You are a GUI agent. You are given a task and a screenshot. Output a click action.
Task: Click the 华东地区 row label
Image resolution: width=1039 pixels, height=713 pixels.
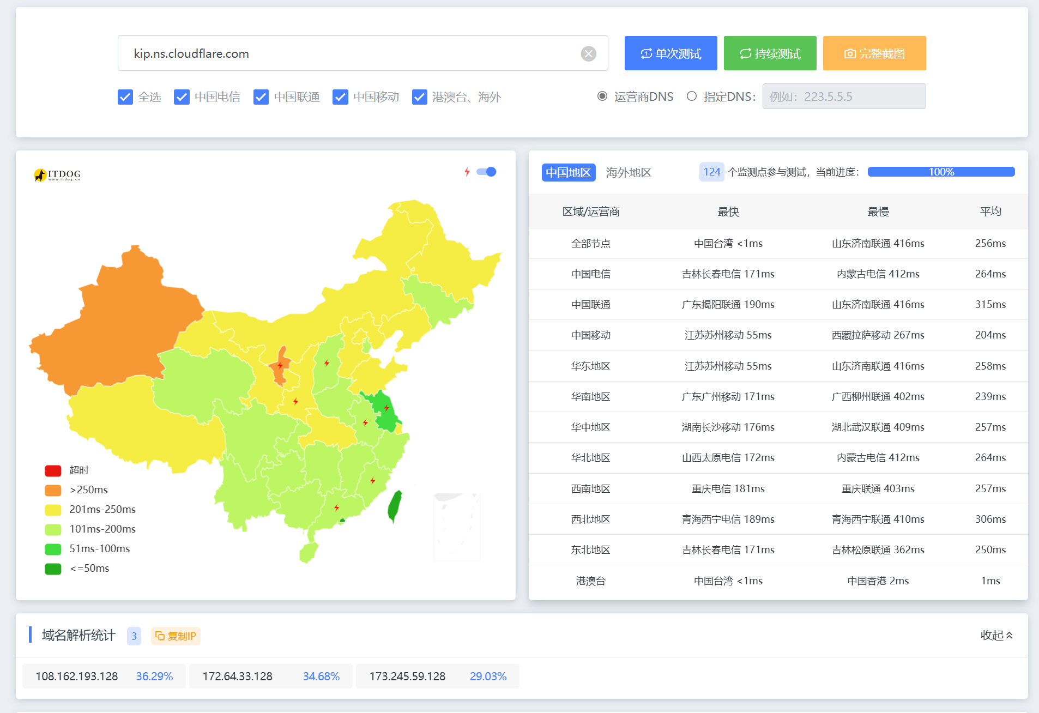pos(591,366)
